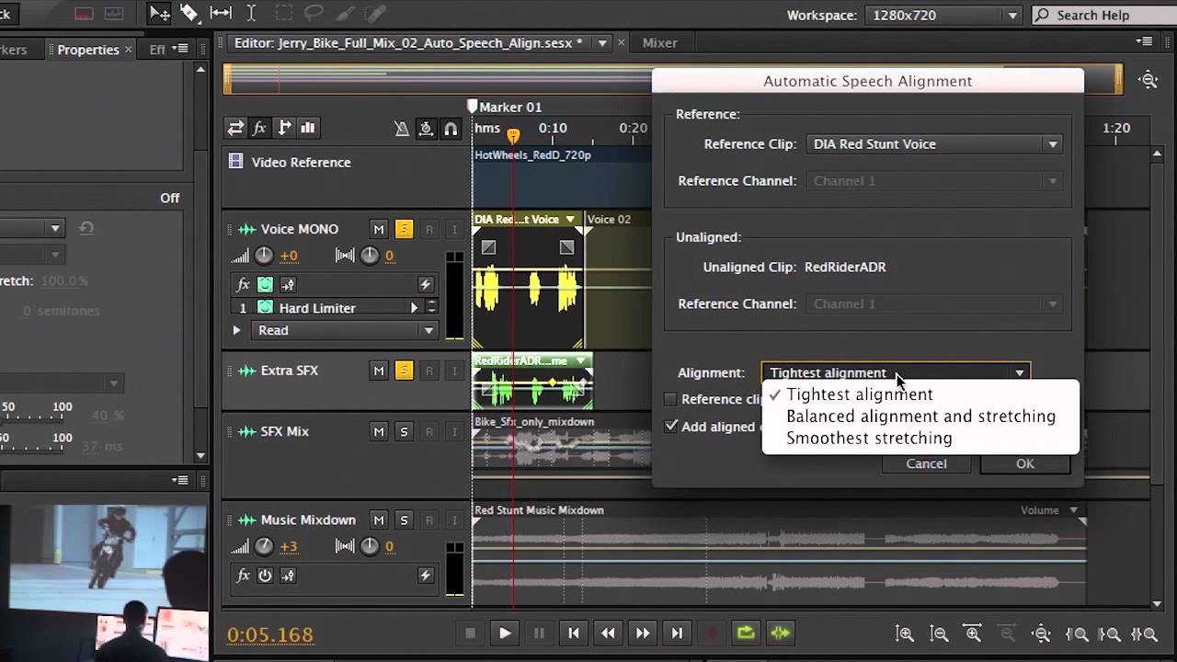Toggle Hard Limiter effect power

point(265,308)
